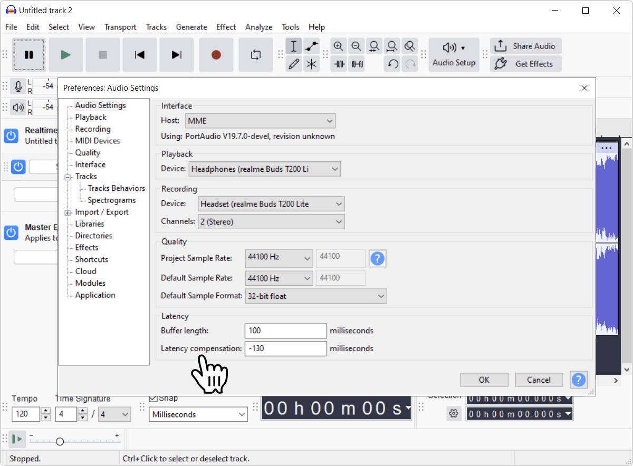
Task: Click Silence audio selection icon
Action: (x=357, y=64)
